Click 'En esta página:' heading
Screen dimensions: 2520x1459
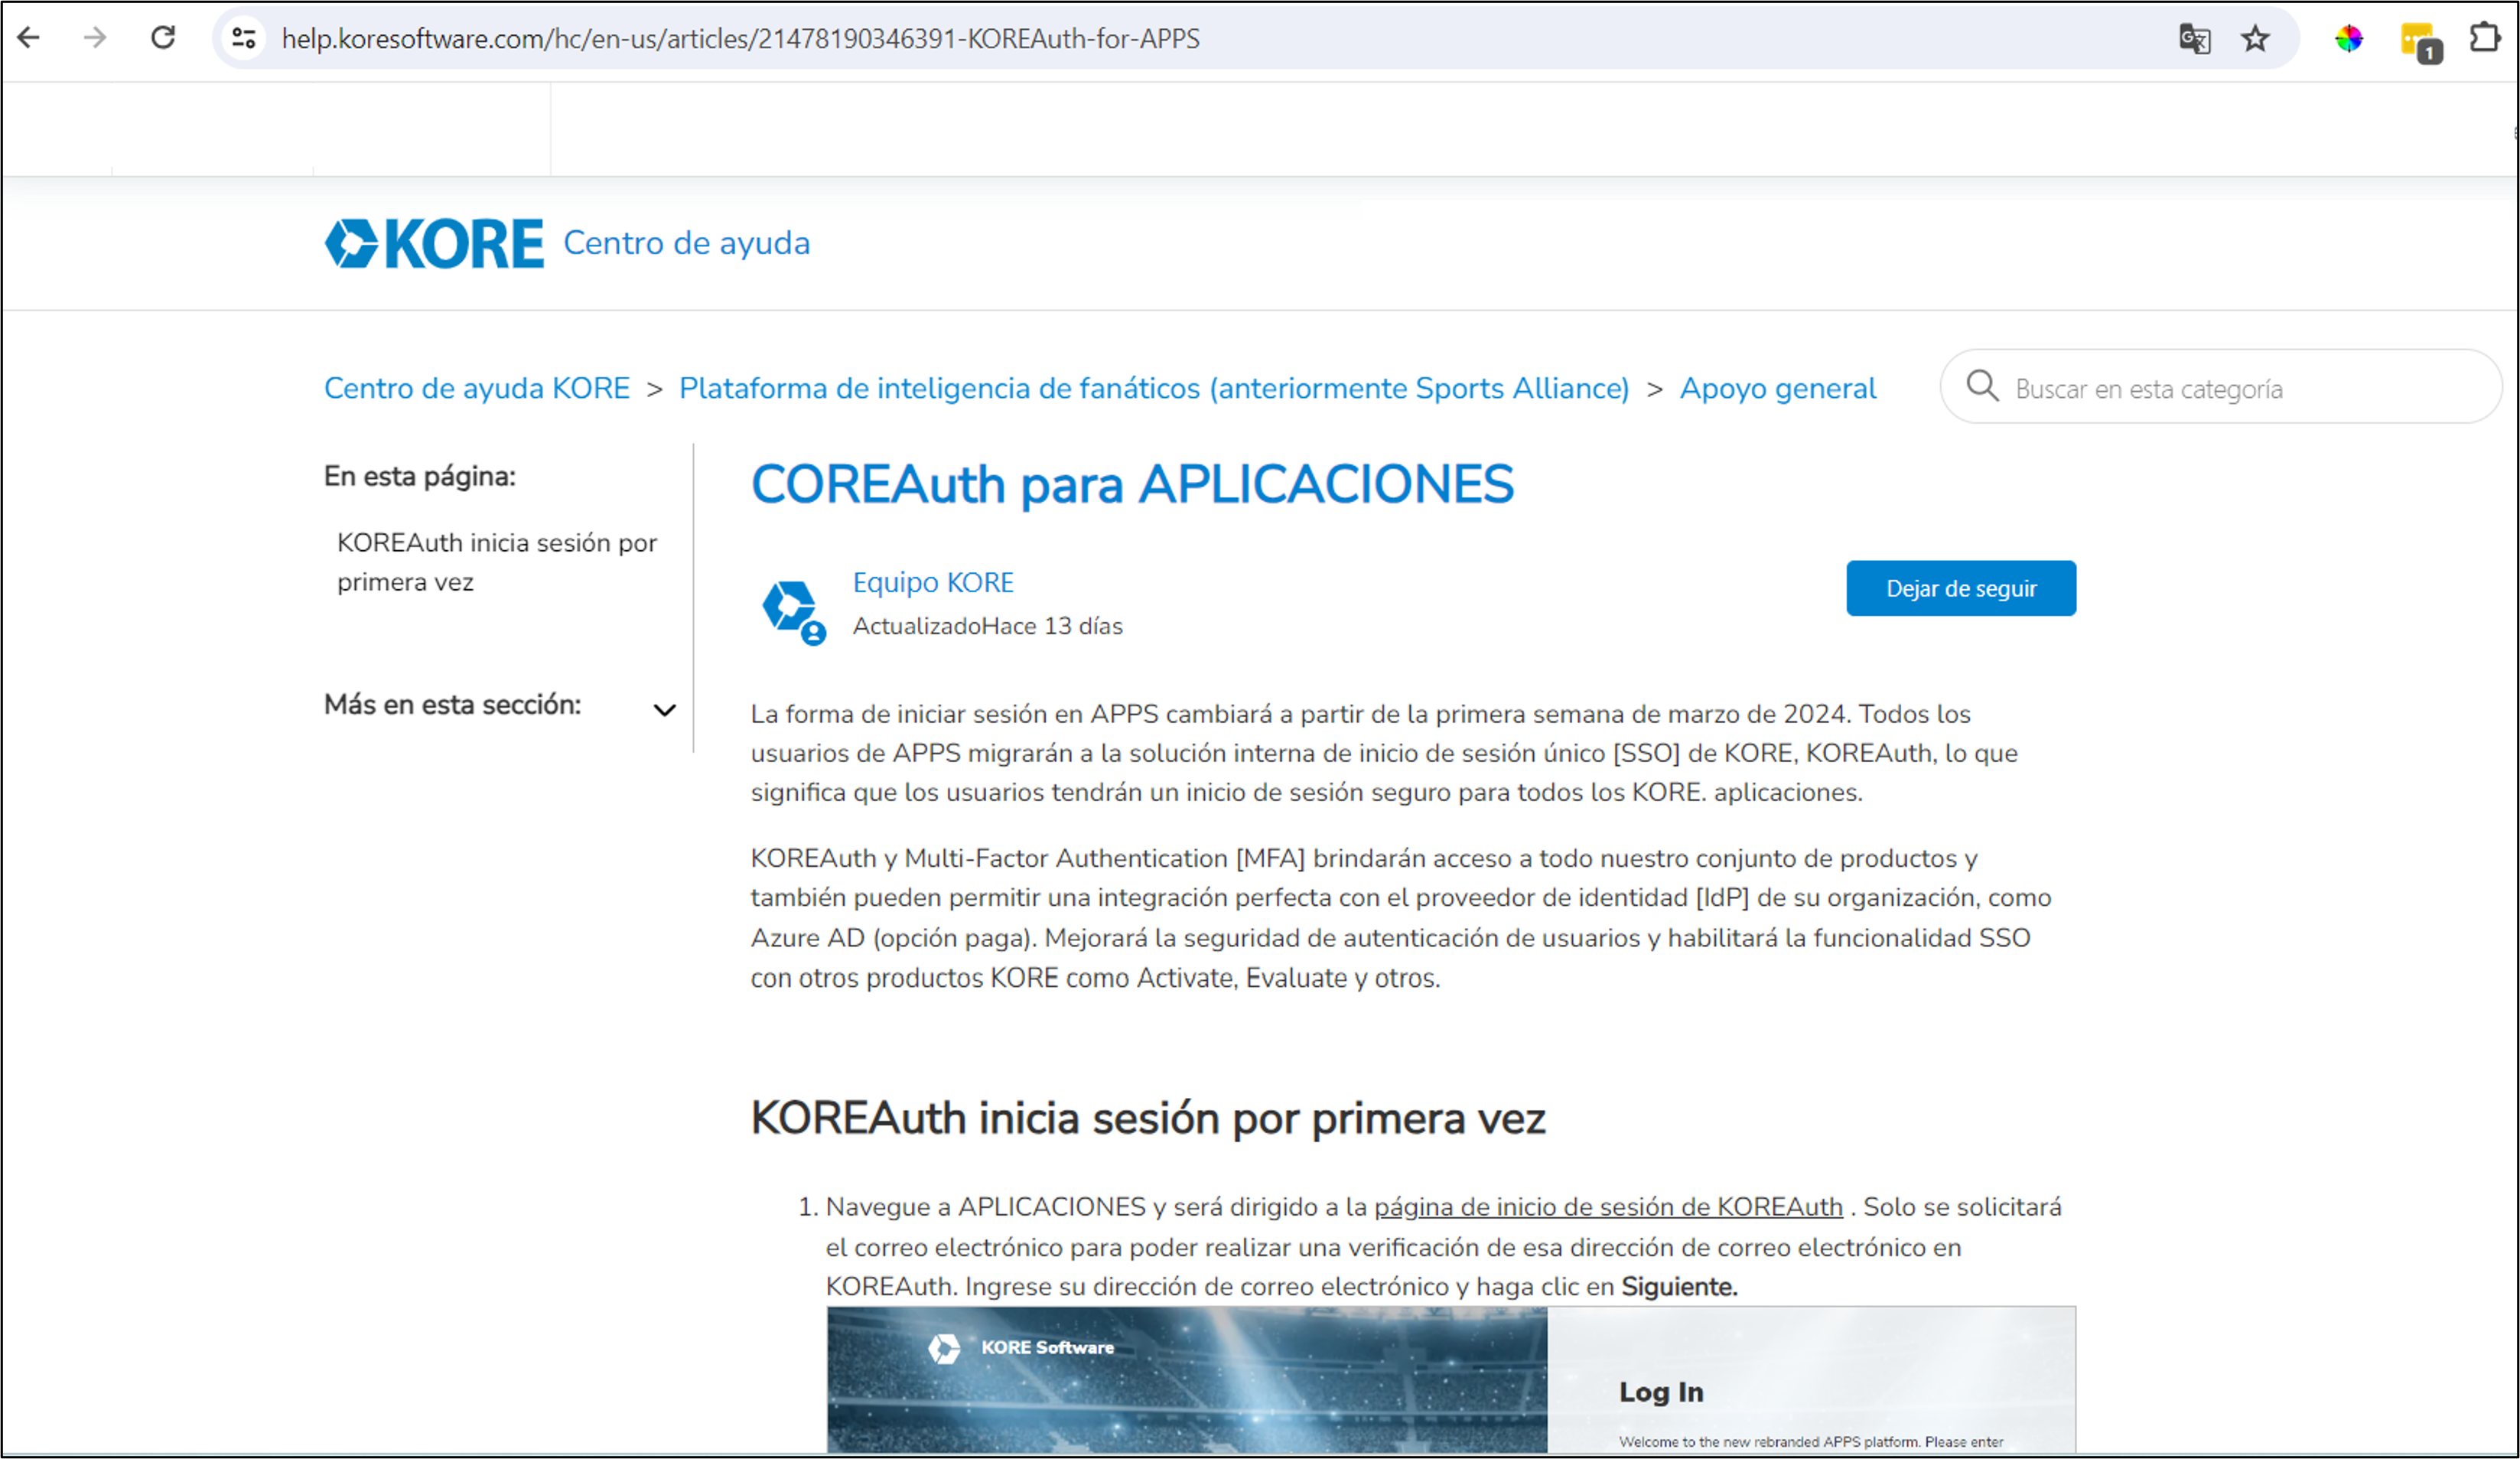point(420,477)
